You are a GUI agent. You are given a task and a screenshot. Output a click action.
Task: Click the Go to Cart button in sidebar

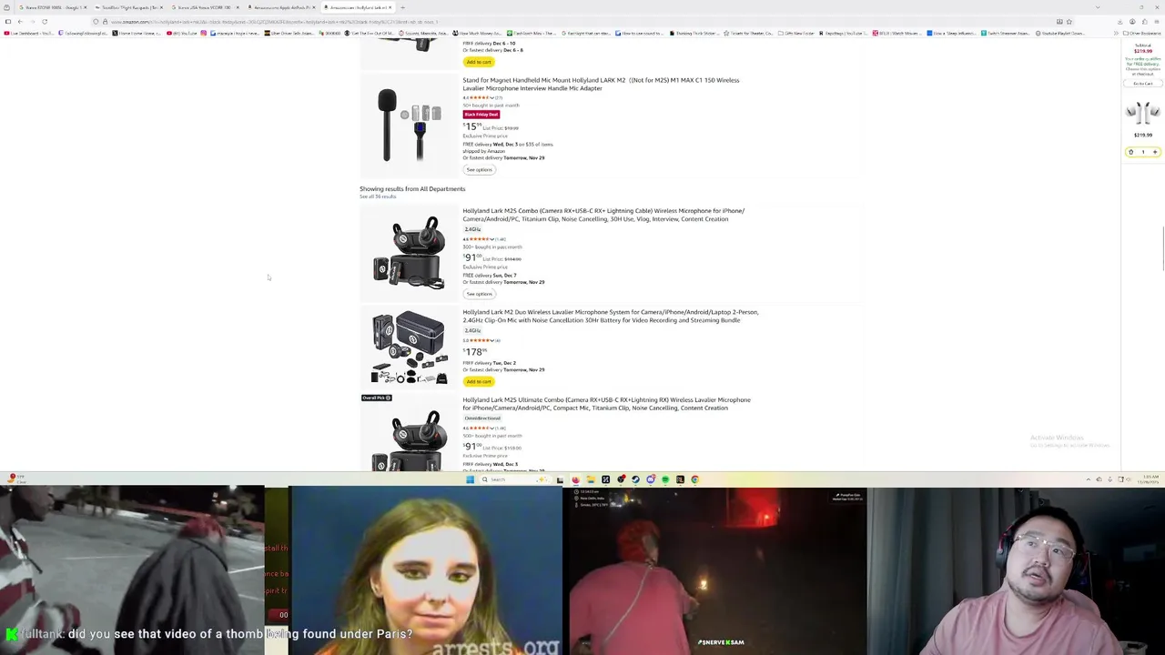pos(1143,84)
